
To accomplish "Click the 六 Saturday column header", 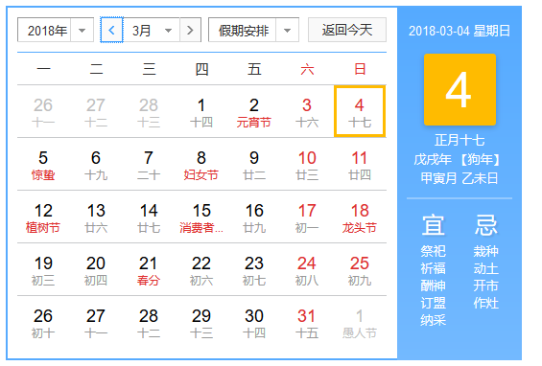I will [307, 69].
